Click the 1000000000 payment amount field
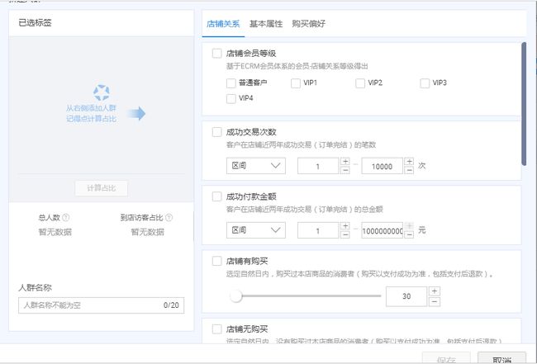Image resolution: width=537 pixels, height=364 pixels. (382, 230)
